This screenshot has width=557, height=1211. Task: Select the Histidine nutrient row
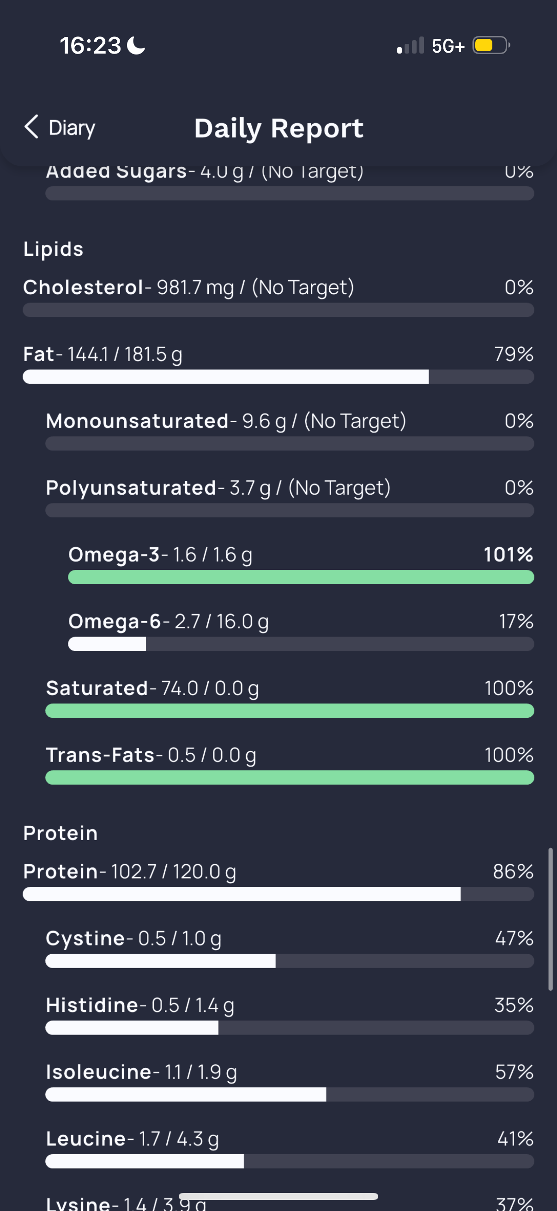290,1015
